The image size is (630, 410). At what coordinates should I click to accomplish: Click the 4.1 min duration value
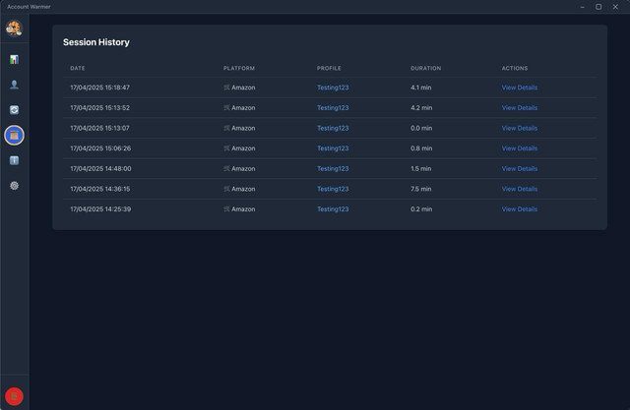coord(421,88)
